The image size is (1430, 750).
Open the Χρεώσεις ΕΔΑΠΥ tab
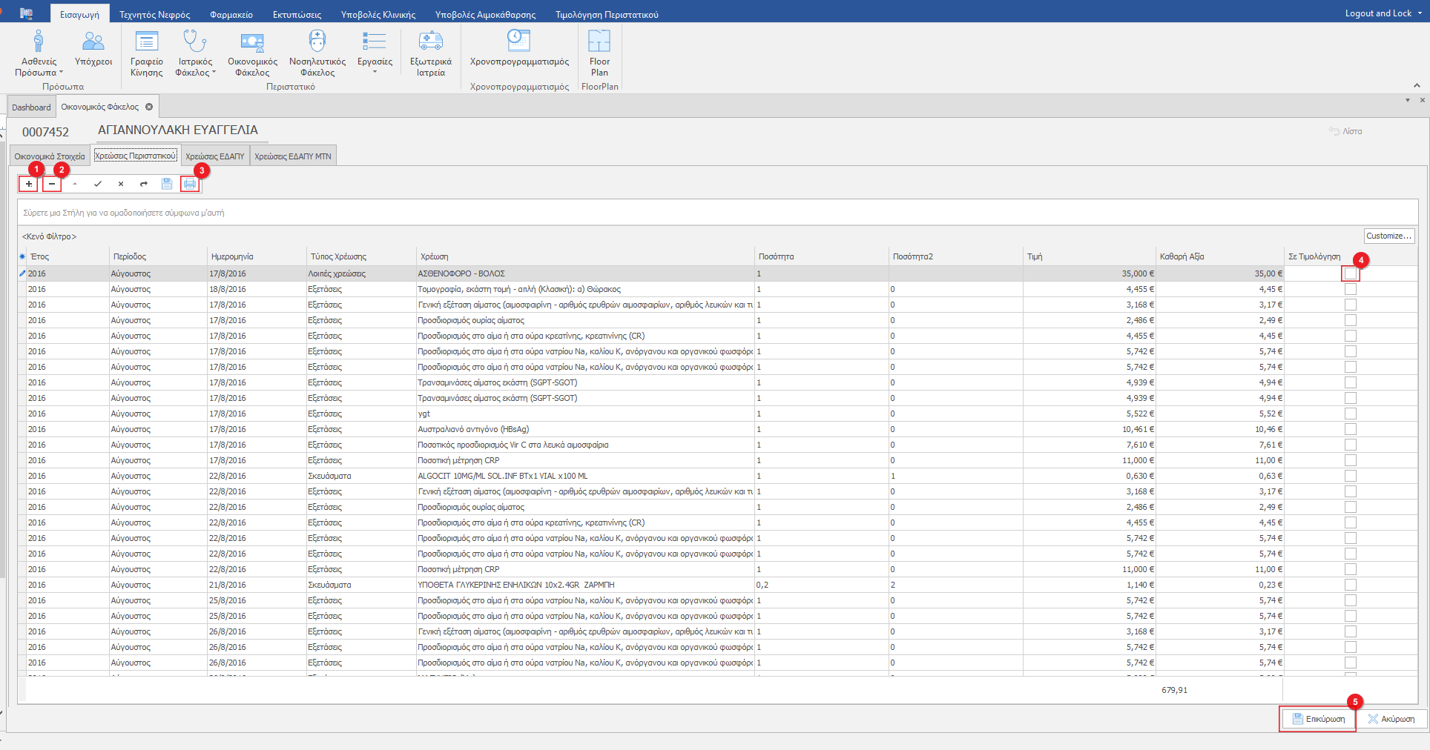pyautogui.click(x=214, y=156)
